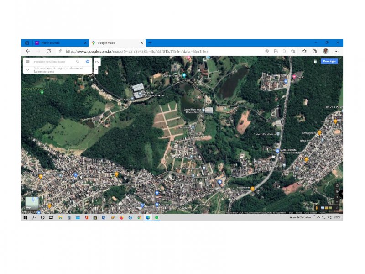Screen dimensions: 365x274
Task: Click the zoom magnifier icon in address bar
Action: [x=284, y=51]
